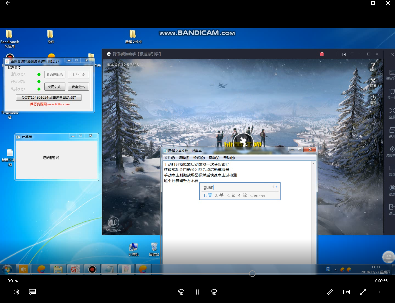
Task: Enter full screen mode
Action: click(363, 292)
